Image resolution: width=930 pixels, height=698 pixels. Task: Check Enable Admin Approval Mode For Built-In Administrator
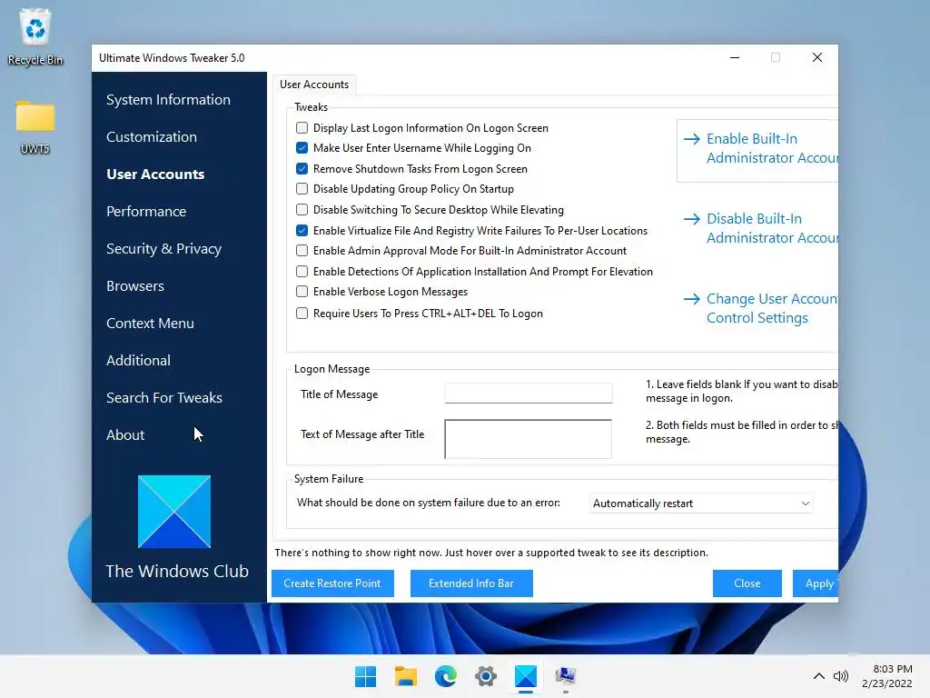pos(302,251)
